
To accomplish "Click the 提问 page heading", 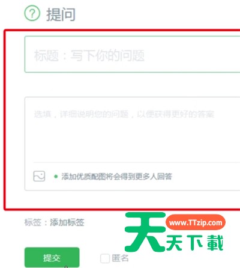I will pyautogui.click(x=61, y=14).
